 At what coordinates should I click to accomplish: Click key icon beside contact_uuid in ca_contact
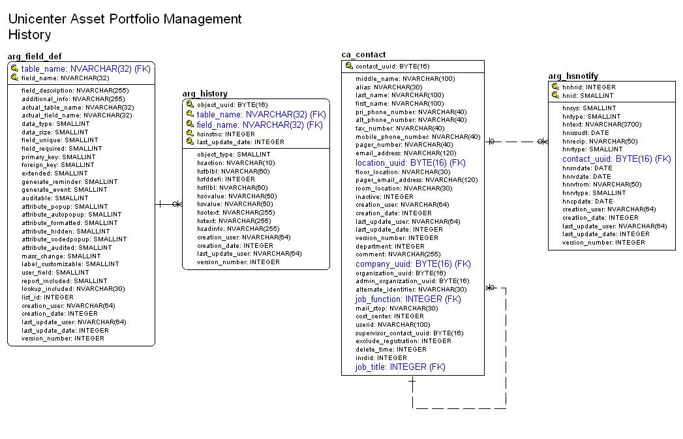349,66
